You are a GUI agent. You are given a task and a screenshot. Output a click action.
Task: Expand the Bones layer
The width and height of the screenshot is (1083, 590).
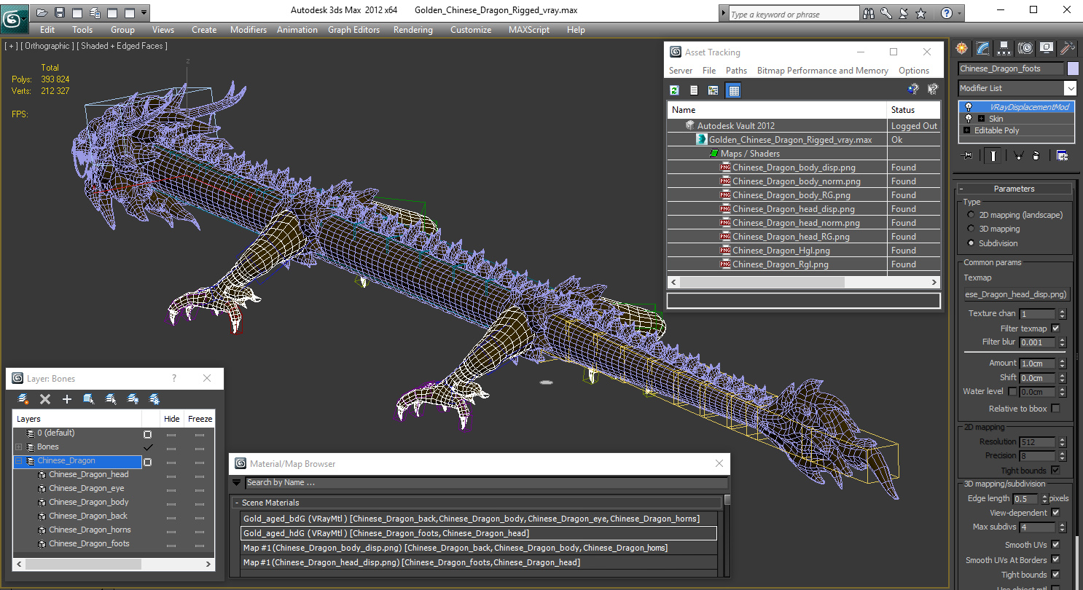pyautogui.click(x=19, y=447)
